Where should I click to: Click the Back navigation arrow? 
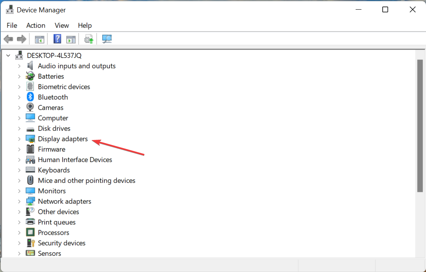pos(8,39)
